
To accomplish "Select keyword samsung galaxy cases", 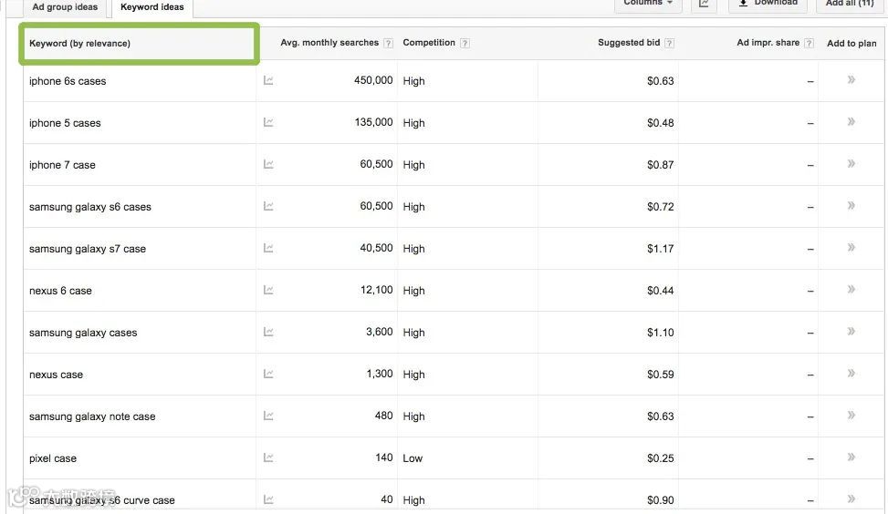I will click(83, 333).
